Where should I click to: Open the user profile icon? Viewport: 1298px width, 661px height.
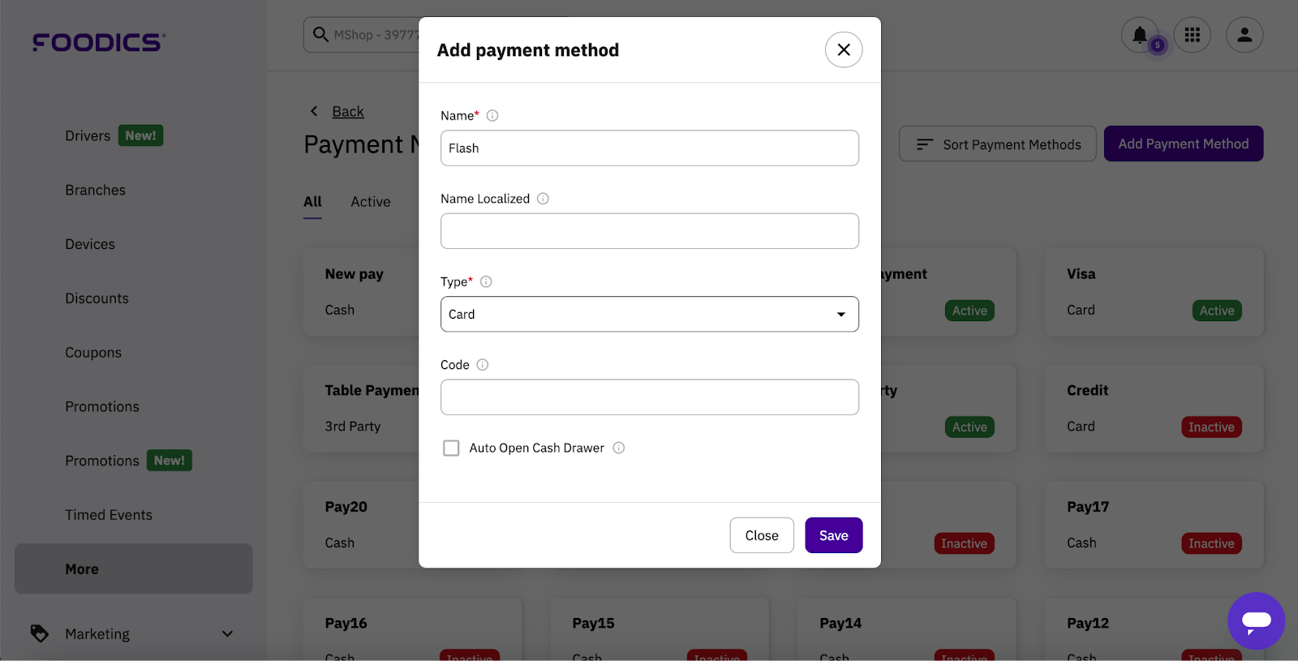1244,35
